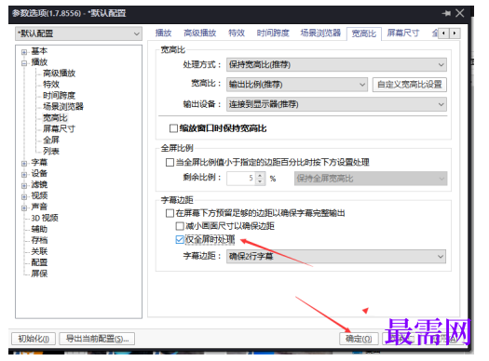Switch to the 特效 tab

pos(237,33)
